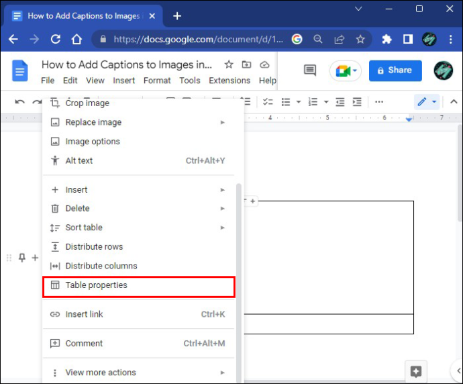The width and height of the screenshot is (463, 384).
Task: Expand the Delete submenu
Action: (x=138, y=209)
